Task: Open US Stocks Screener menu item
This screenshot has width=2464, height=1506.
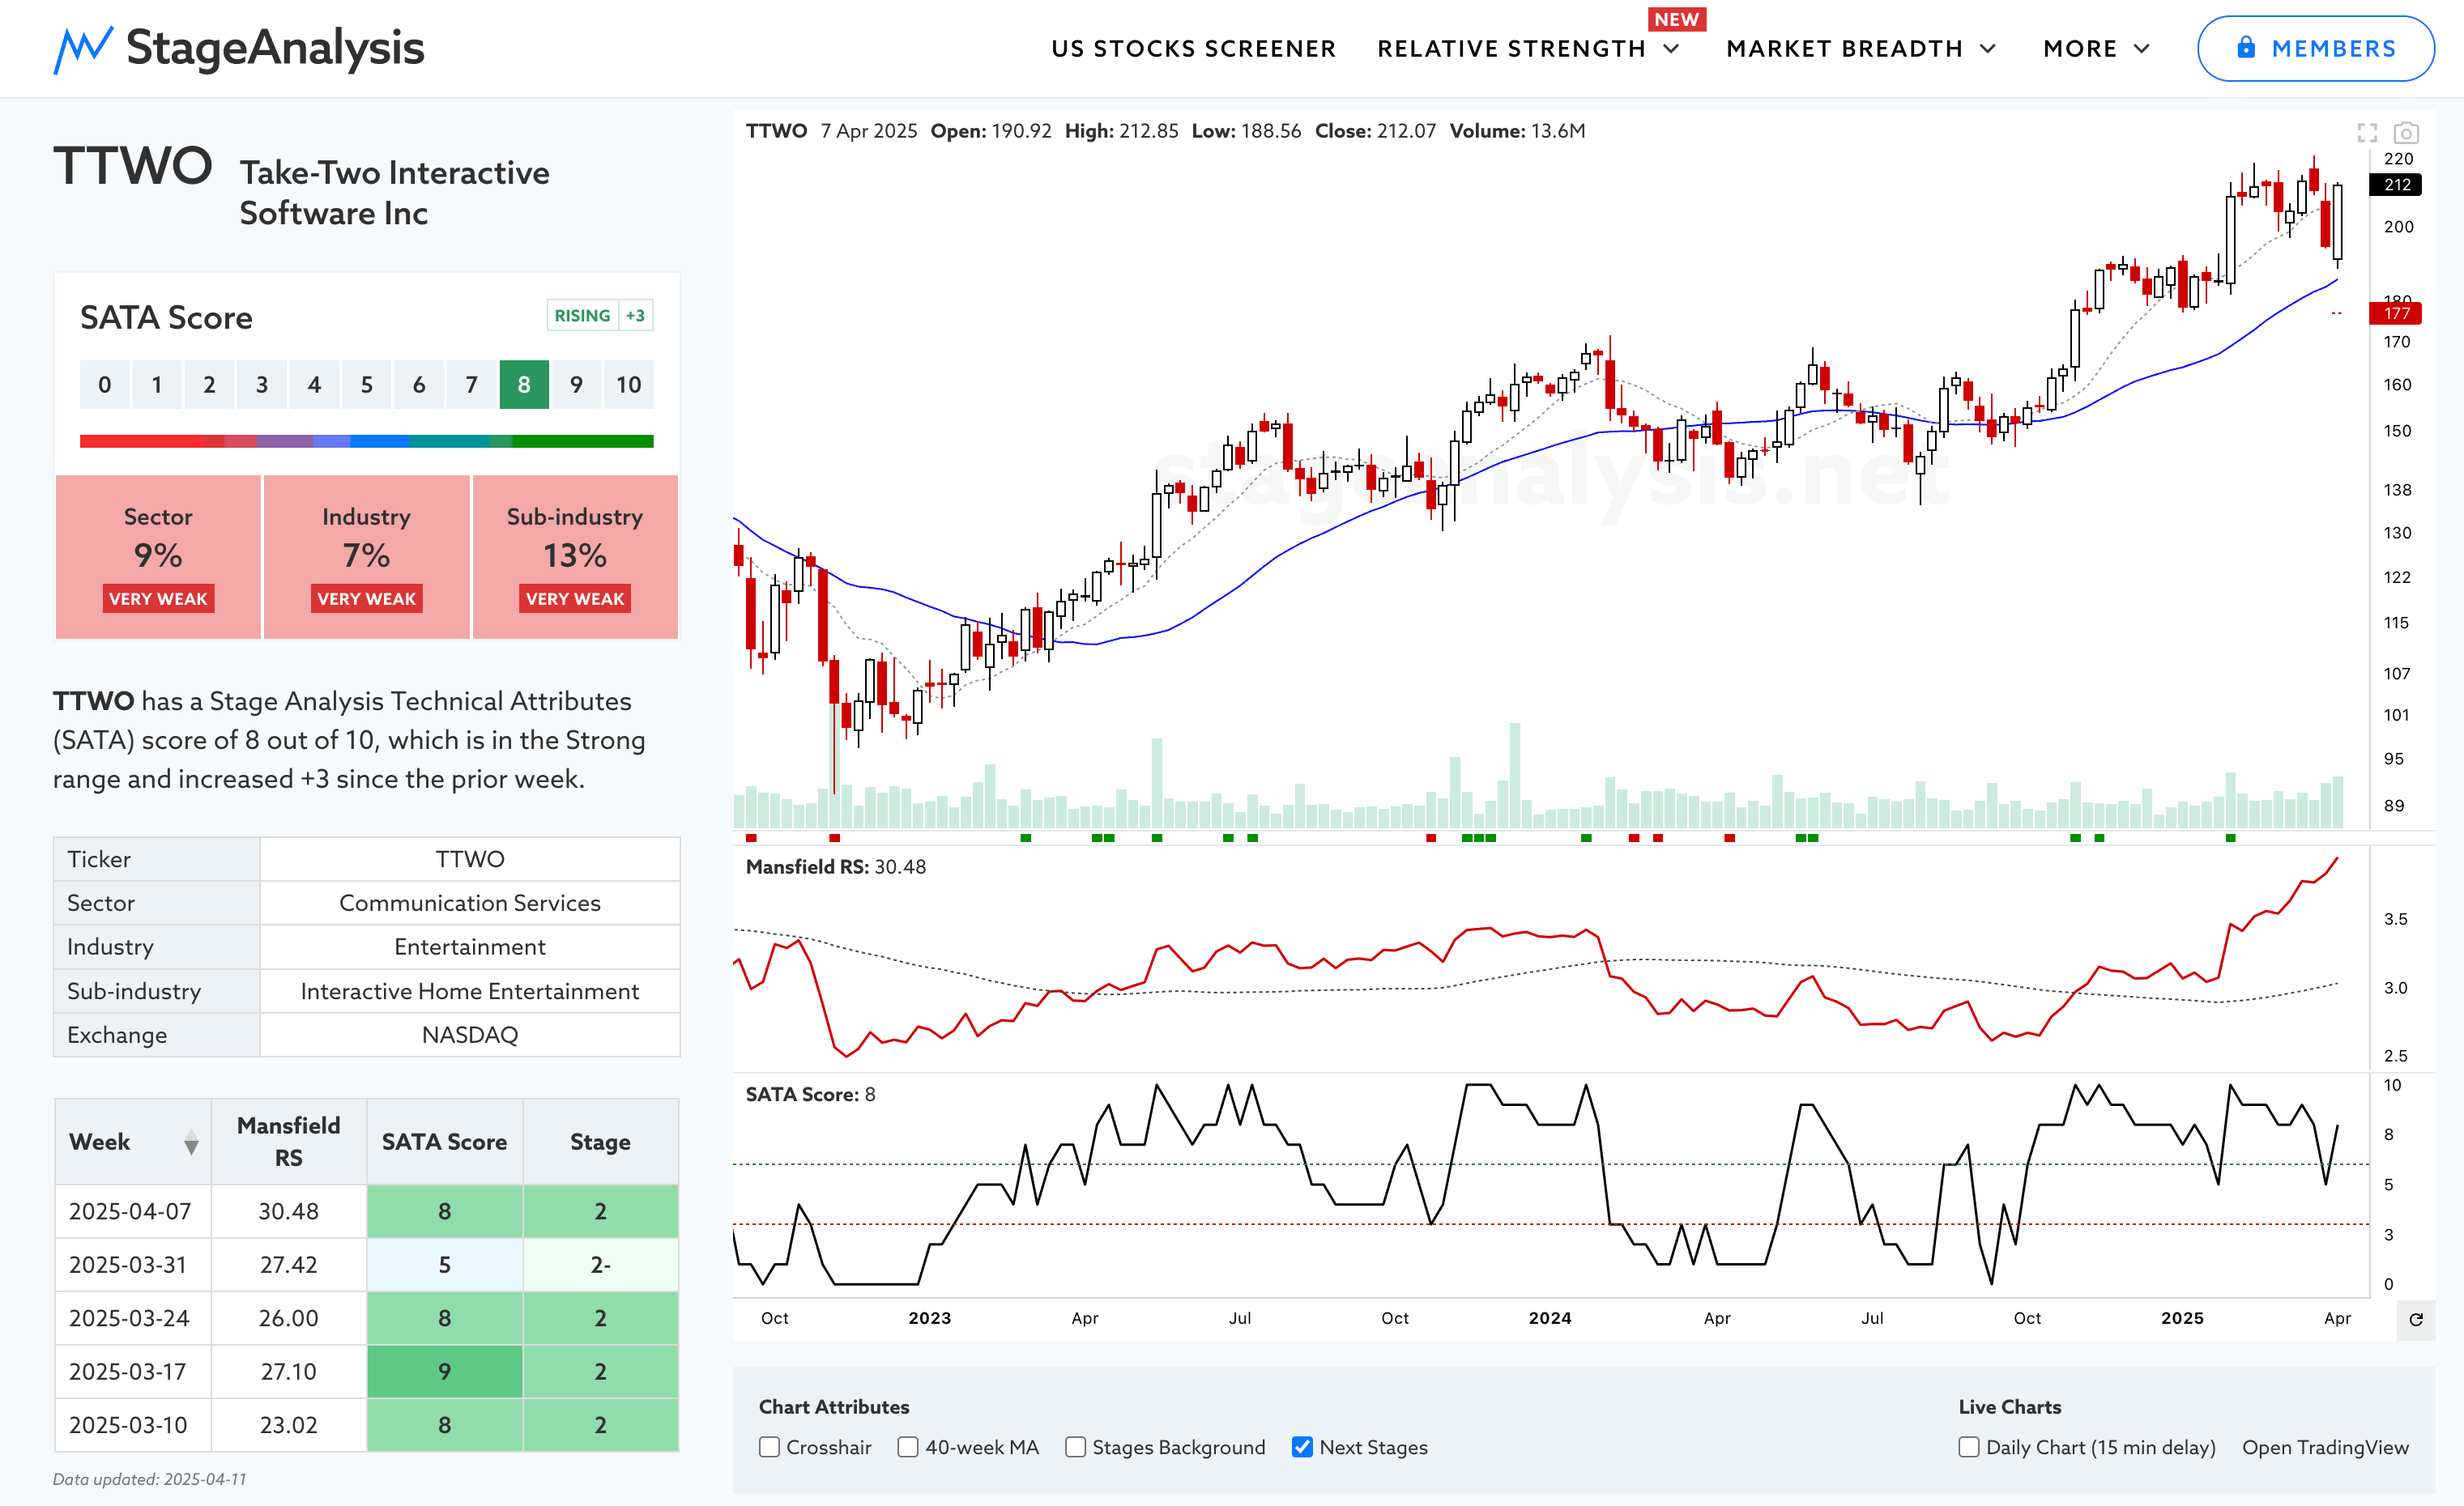Action: pos(1193,49)
